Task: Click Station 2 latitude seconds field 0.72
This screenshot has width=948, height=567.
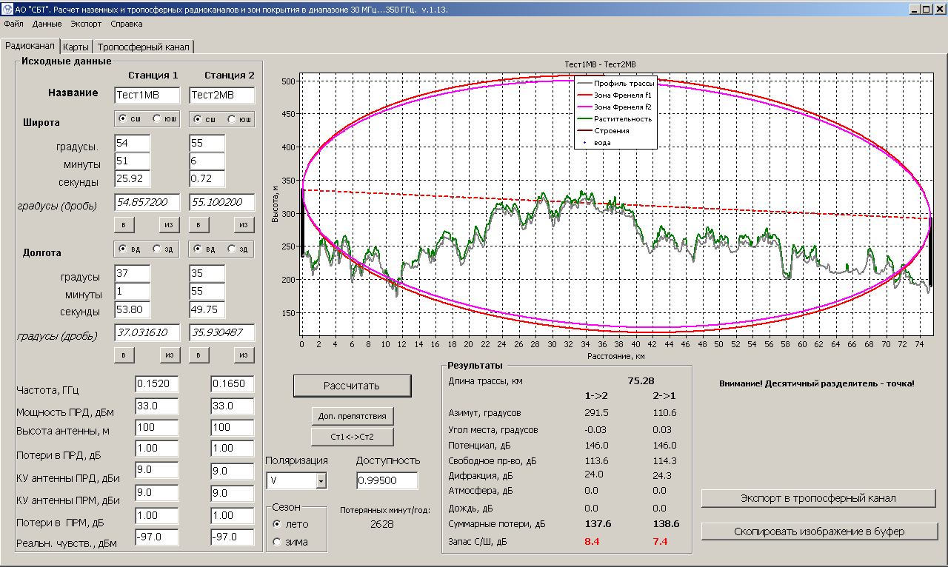Action: (207, 180)
